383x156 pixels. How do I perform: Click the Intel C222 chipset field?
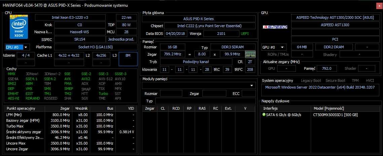209,26
